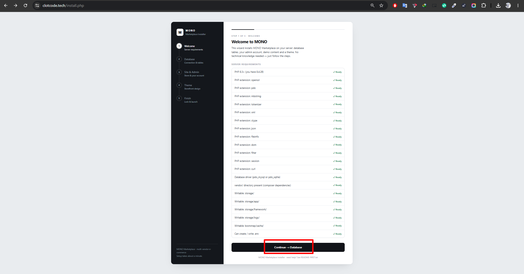Image resolution: width=524 pixels, height=274 pixels.
Task: Reload the page with refresh icon
Action: coord(25,5)
